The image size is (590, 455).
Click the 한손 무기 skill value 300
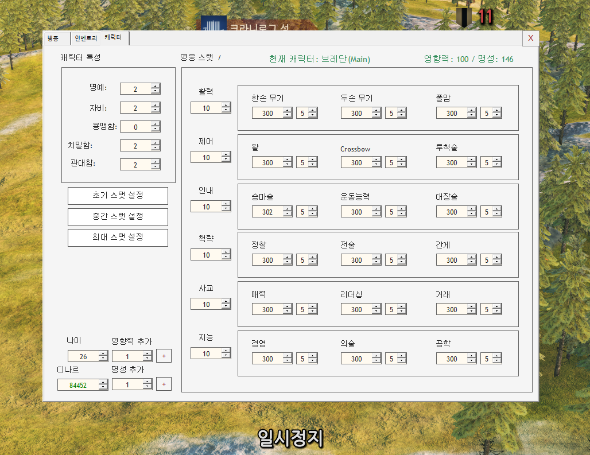click(x=267, y=113)
